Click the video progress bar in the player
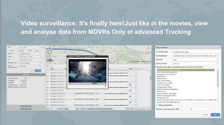The height and width of the screenshot is (125, 224). pos(87,84)
